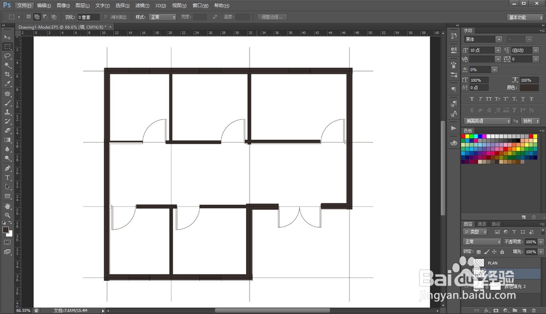Select the Magic Wand tool
Viewport: 546px width, 314px height.
click(x=7, y=65)
